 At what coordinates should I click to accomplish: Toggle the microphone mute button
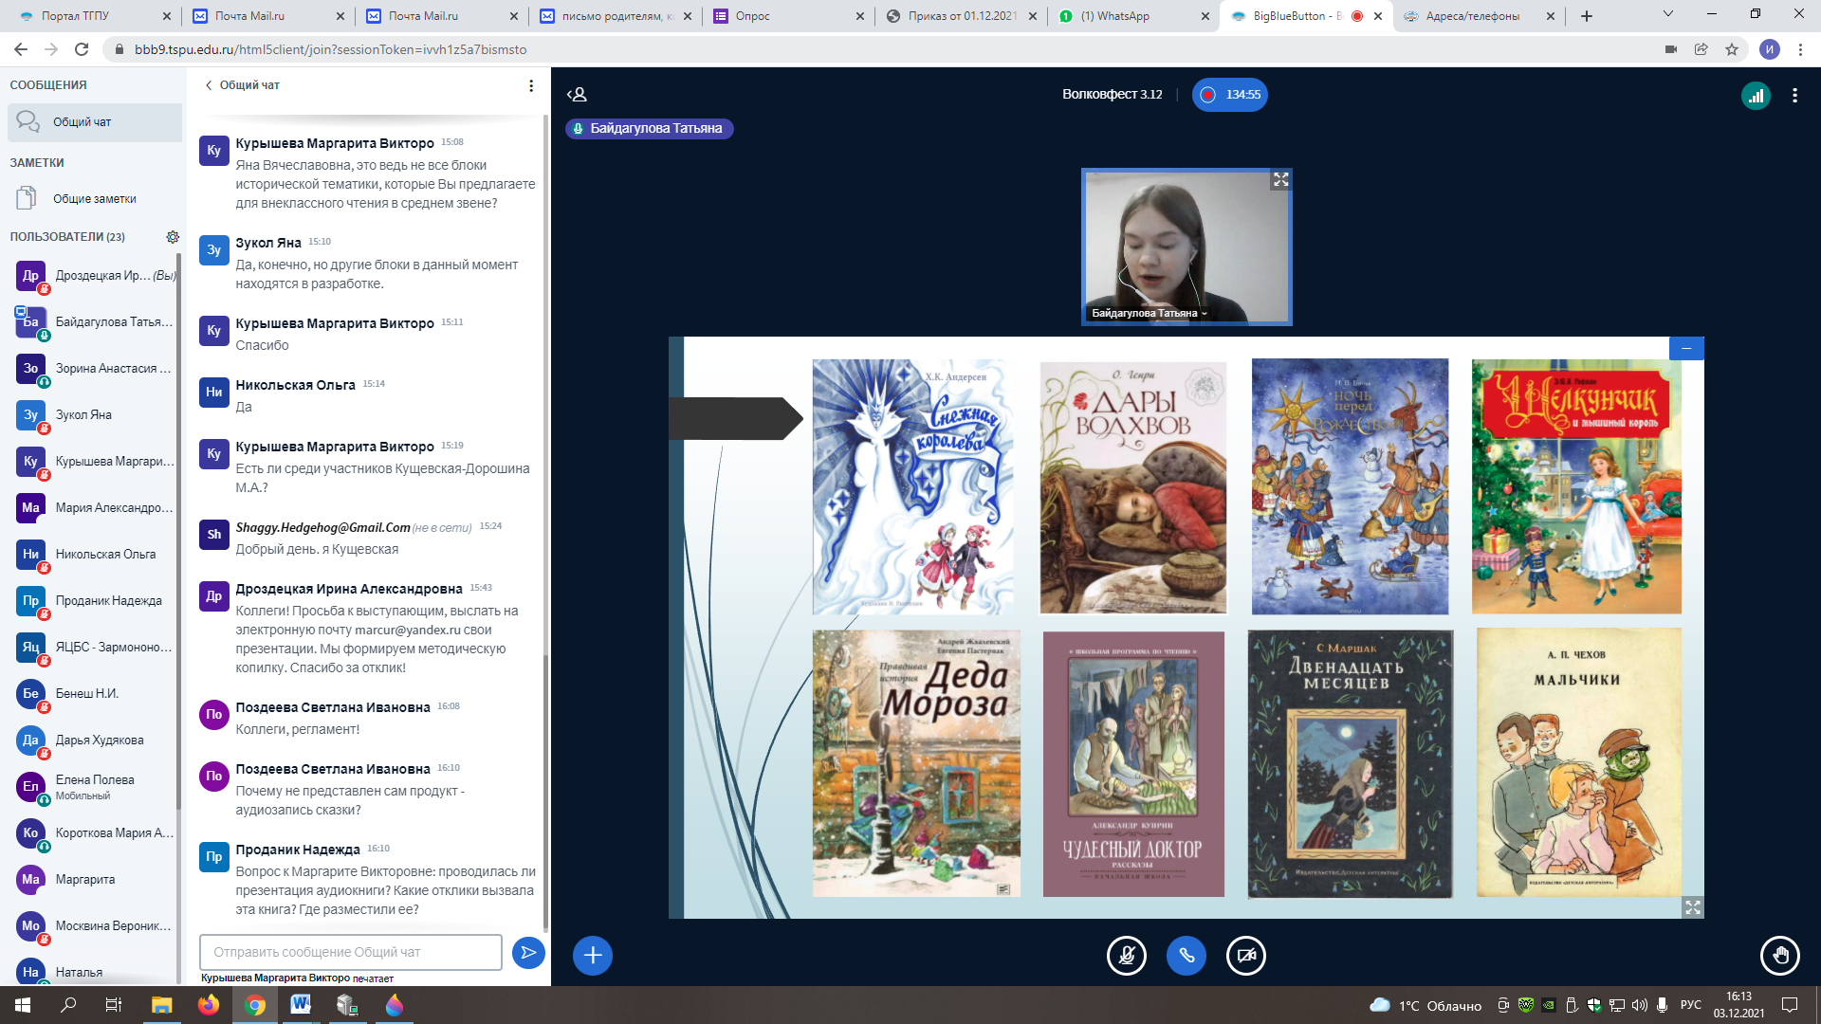coord(1127,955)
